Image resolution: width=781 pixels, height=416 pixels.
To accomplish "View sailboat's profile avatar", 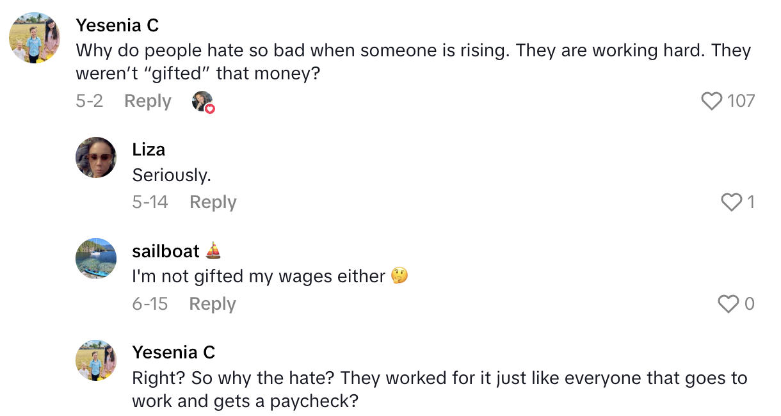I will coord(96,259).
